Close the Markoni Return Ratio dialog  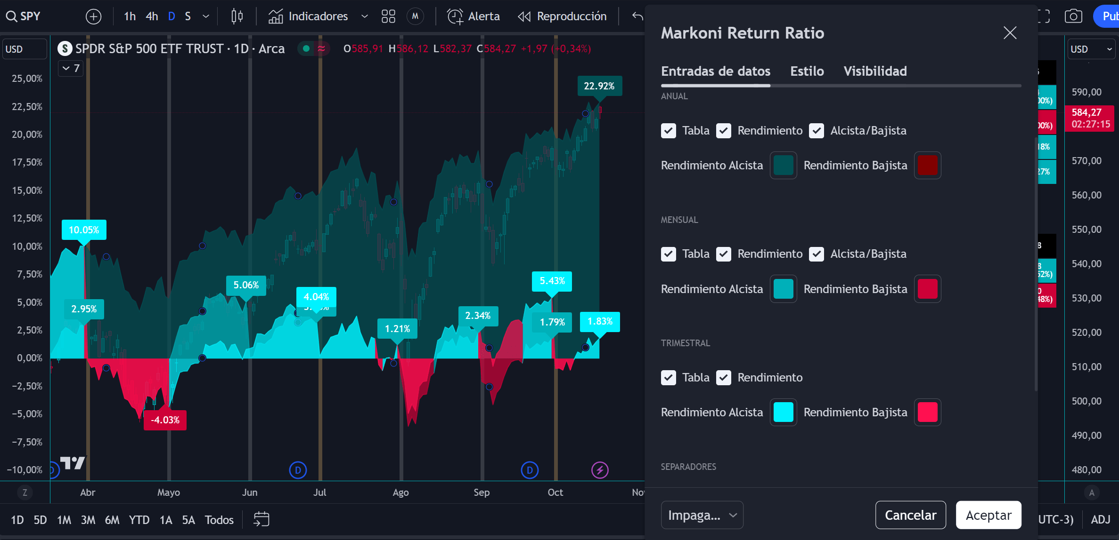[x=1010, y=33]
